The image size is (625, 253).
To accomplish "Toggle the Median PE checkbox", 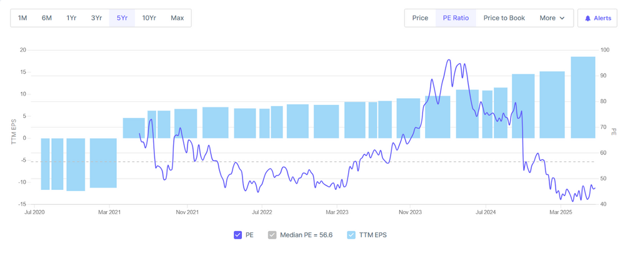I will (272, 235).
